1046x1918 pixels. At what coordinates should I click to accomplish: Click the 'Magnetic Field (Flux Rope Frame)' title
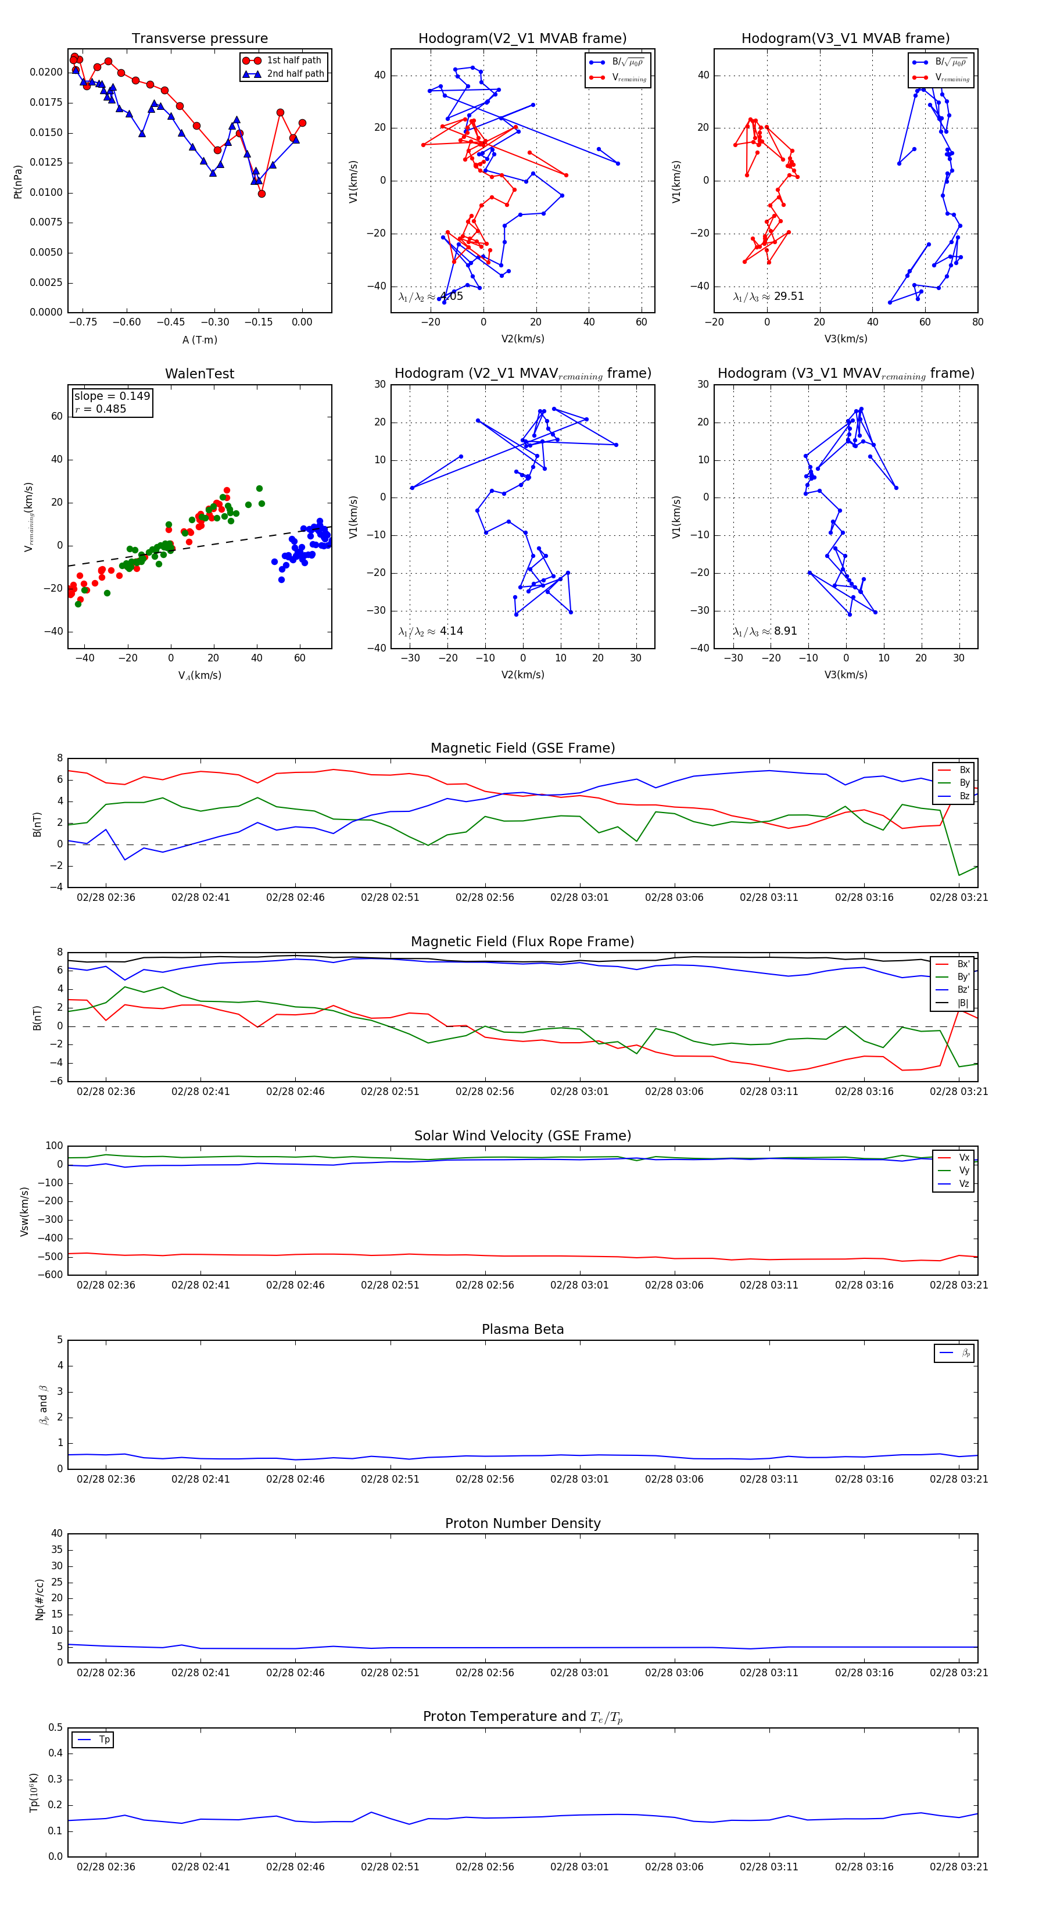tap(522, 942)
